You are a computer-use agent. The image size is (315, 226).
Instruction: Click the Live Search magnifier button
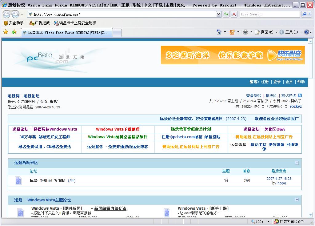click(304, 14)
